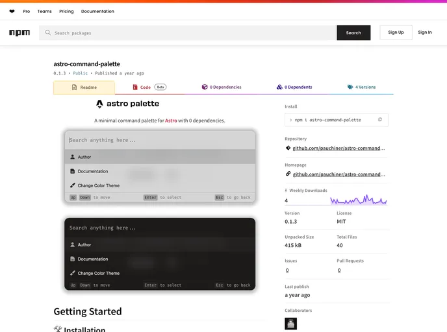
Task: Click the version value 0.1.3 in sidebar
Action: click(291, 222)
